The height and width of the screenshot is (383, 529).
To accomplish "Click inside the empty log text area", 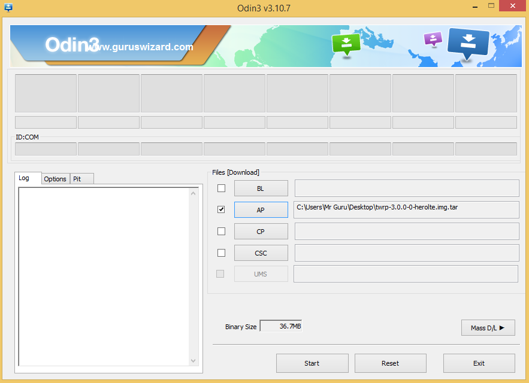I will point(104,276).
